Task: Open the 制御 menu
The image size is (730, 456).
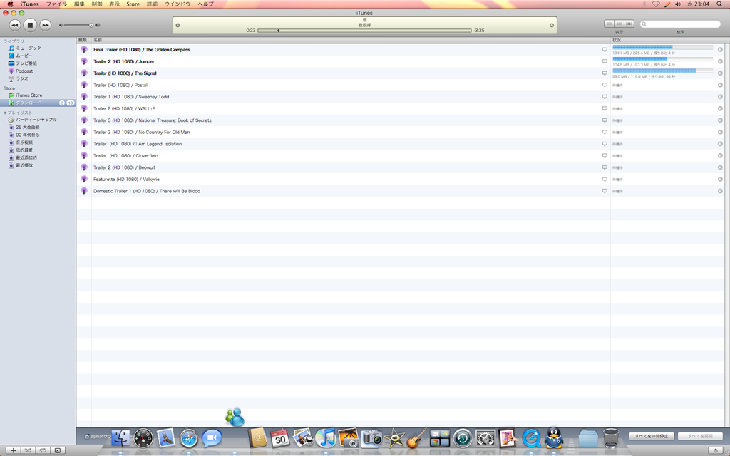Action: [97, 4]
